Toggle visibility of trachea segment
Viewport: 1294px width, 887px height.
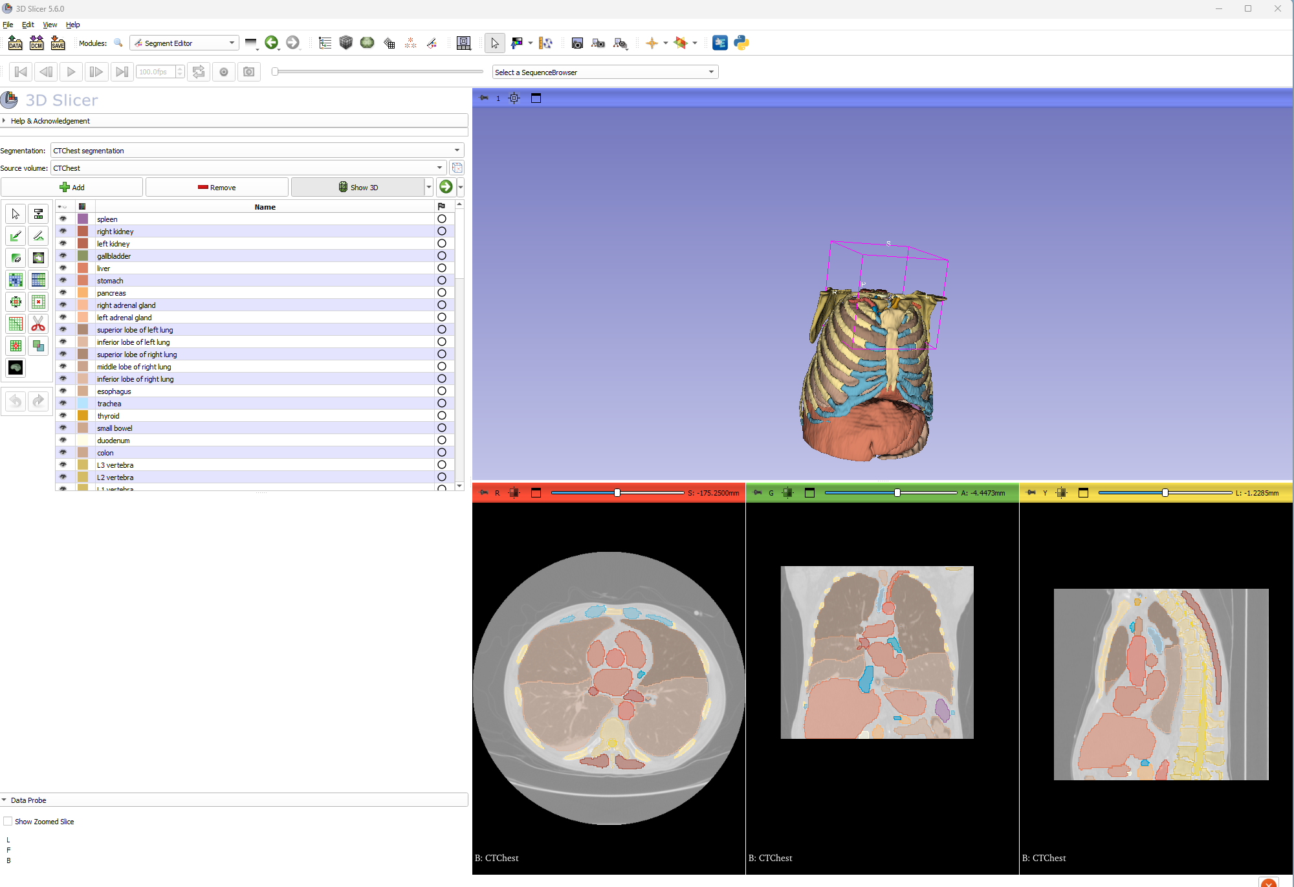coord(63,404)
